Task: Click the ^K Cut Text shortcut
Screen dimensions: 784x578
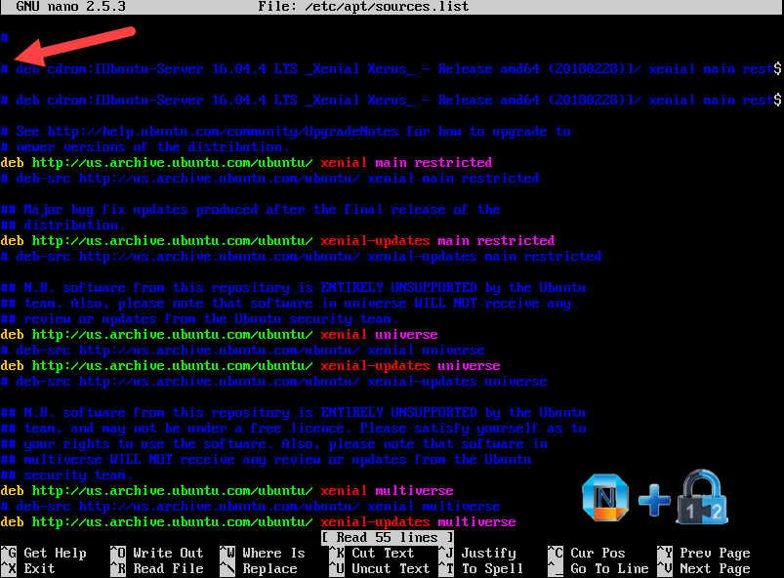Action: (x=372, y=553)
